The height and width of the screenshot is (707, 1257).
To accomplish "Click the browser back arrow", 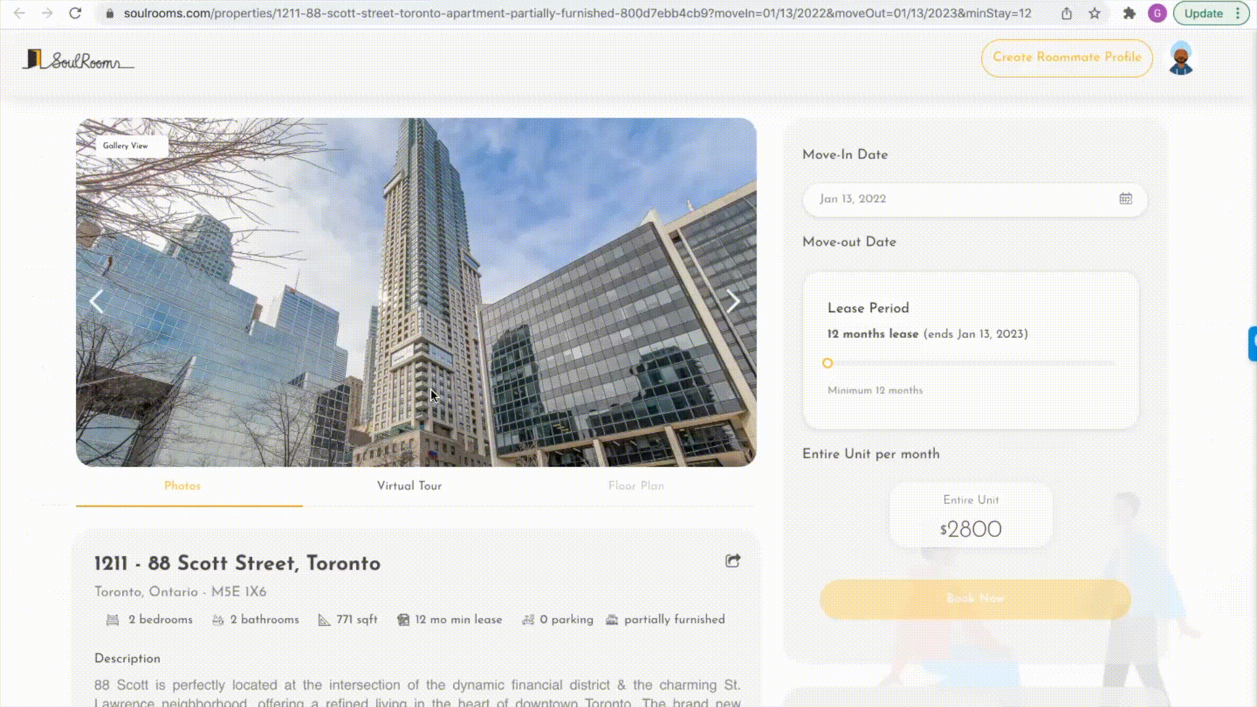I will 19,13.
